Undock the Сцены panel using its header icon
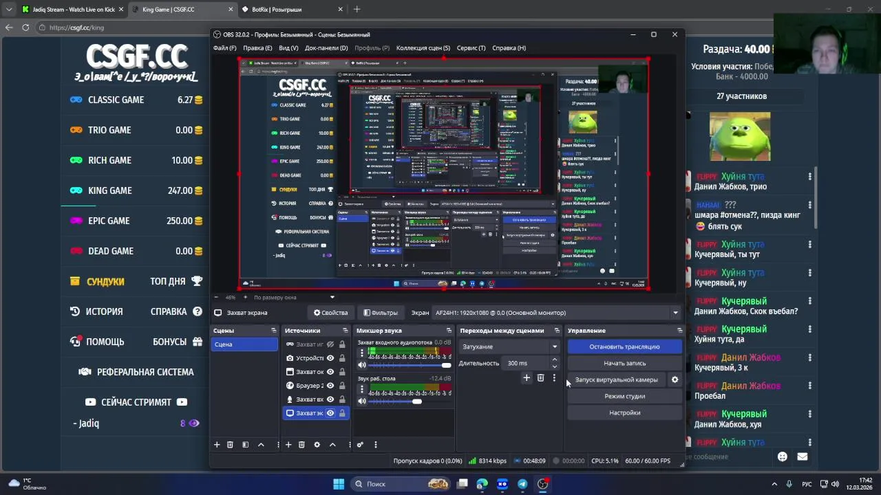 click(273, 331)
